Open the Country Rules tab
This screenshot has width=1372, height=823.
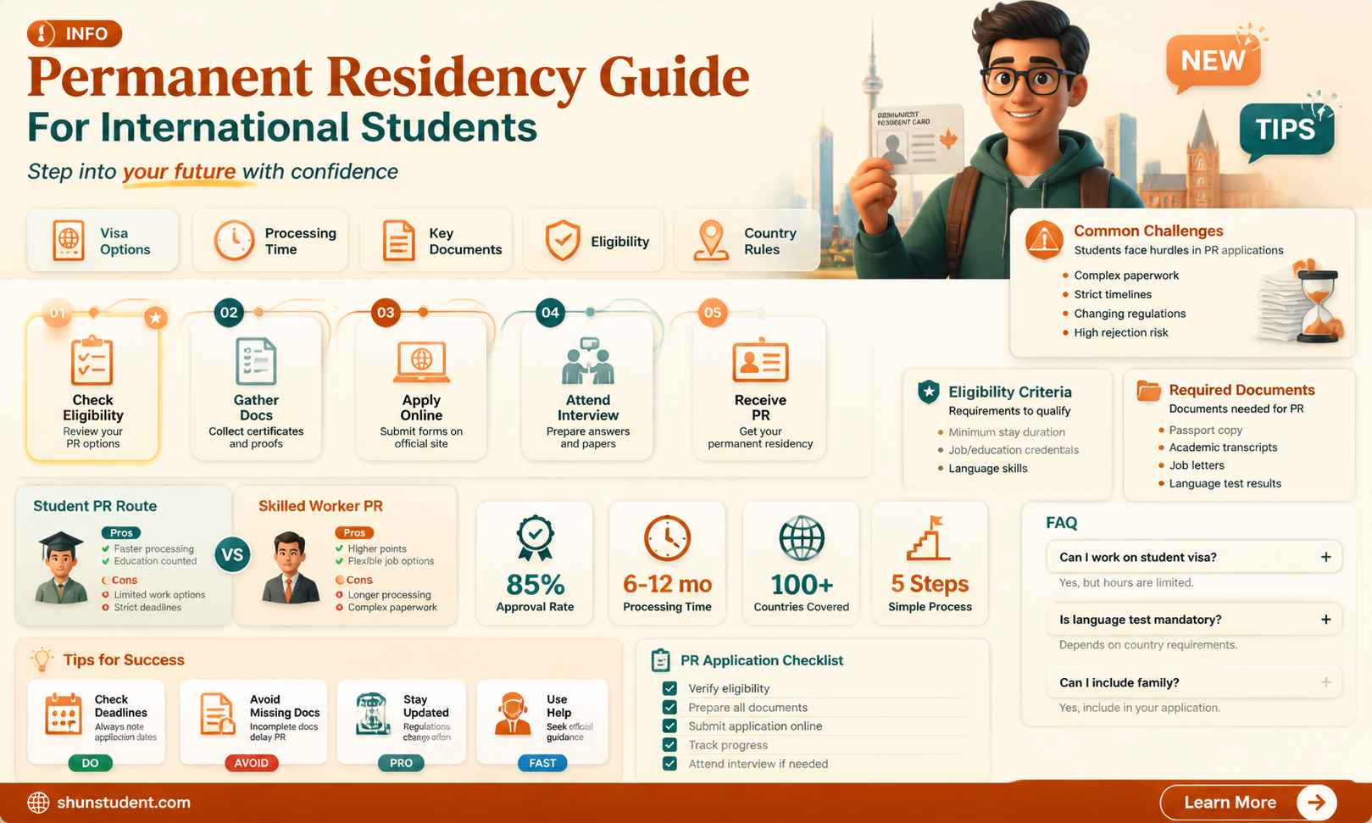pyautogui.click(x=747, y=241)
